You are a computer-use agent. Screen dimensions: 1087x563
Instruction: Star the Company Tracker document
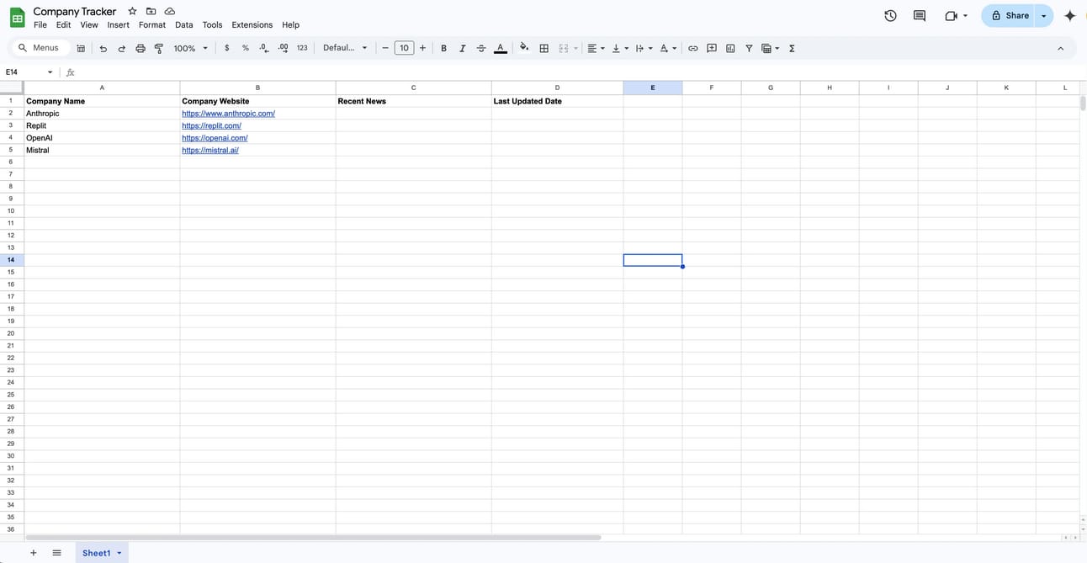(x=132, y=11)
